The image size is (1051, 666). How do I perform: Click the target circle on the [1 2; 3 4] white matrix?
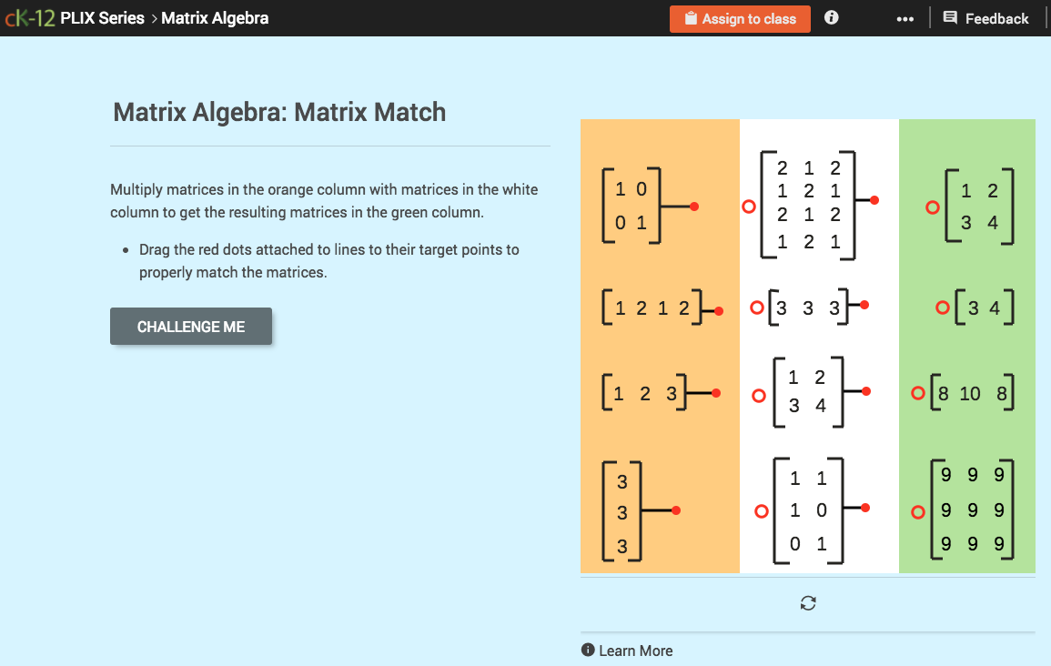[760, 394]
